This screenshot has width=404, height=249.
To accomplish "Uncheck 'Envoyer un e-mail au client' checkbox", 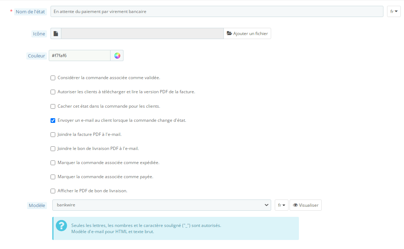I will pyautogui.click(x=53, y=120).
